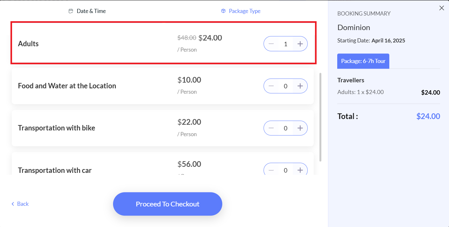Add one Food and Water at the Location
This screenshot has width=449, height=227.
(x=300, y=86)
